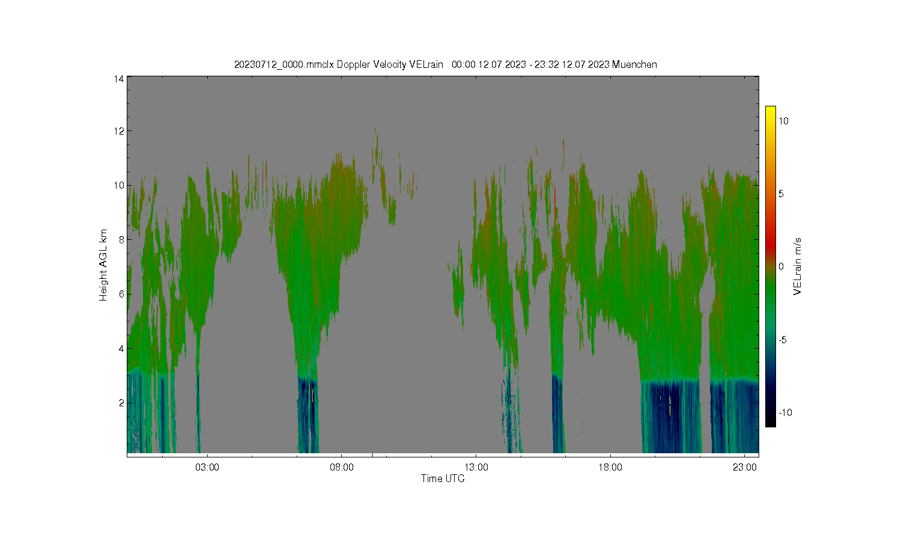This screenshot has height=541, width=901.
Task: Click the colorbar tick label 0
Action: click(x=781, y=266)
